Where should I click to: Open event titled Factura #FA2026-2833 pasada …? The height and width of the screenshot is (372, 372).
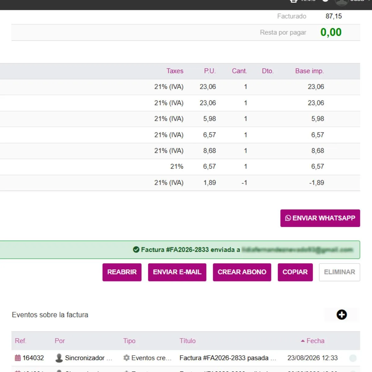pos(228,358)
